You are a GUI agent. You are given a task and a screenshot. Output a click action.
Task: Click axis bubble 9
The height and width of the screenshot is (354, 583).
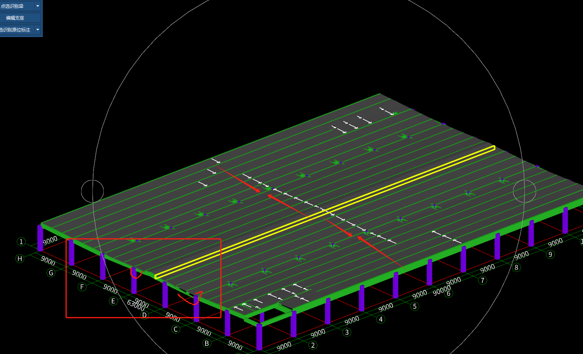[550, 255]
